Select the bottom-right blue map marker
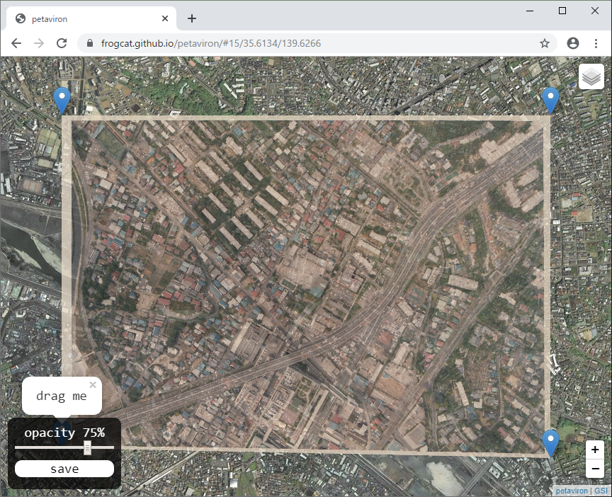Image resolution: width=612 pixels, height=497 pixels. (x=550, y=442)
